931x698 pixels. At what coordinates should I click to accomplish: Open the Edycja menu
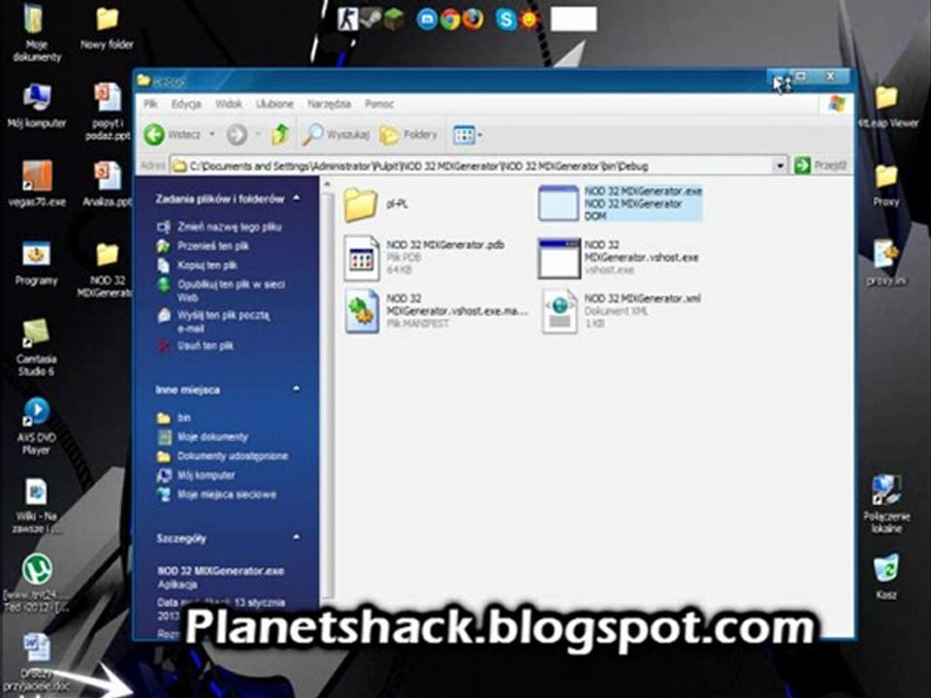tap(186, 104)
